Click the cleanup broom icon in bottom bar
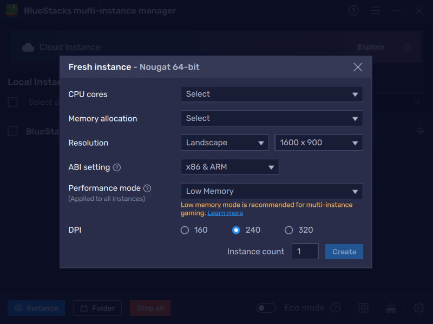433x324 pixels. pos(391,308)
